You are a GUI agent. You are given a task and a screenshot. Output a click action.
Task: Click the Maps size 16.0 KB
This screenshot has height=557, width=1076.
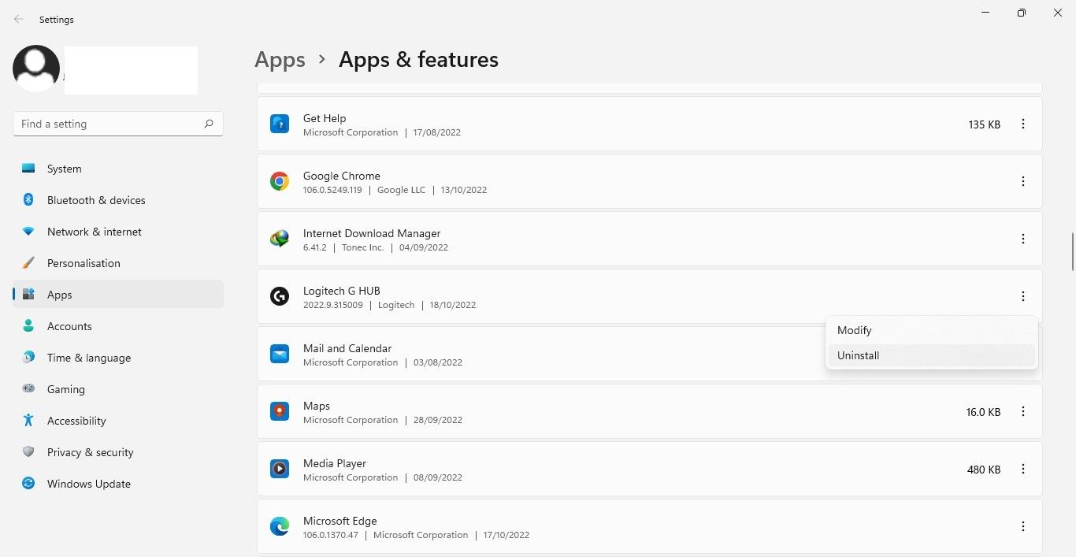tap(983, 412)
